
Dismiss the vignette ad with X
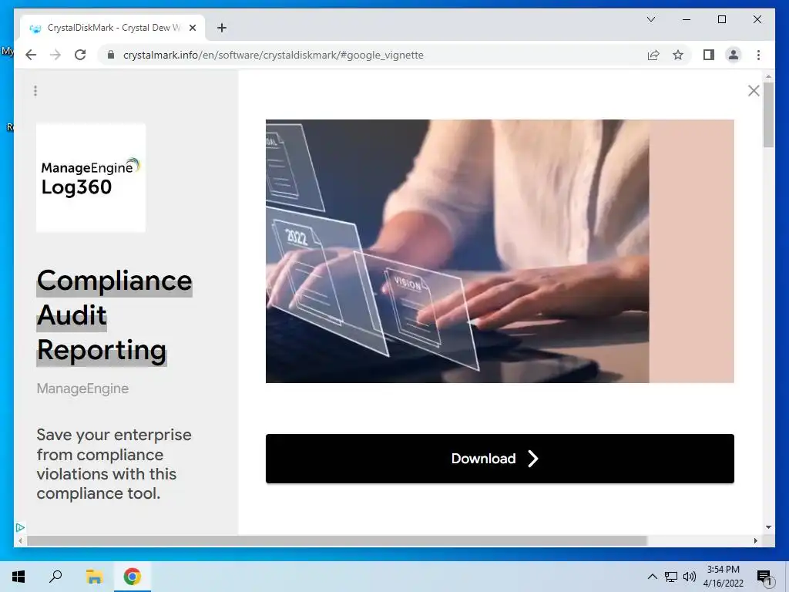point(754,91)
